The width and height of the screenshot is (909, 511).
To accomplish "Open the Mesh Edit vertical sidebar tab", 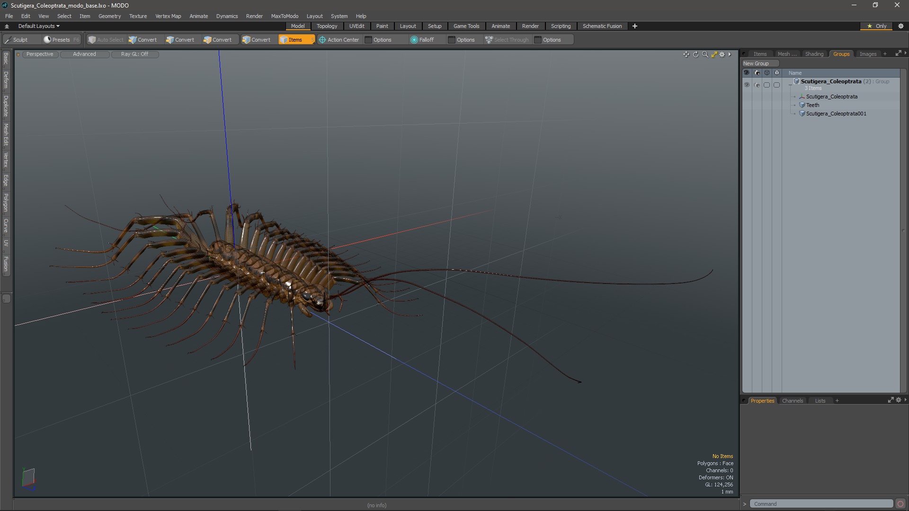I will click(6, 135).
